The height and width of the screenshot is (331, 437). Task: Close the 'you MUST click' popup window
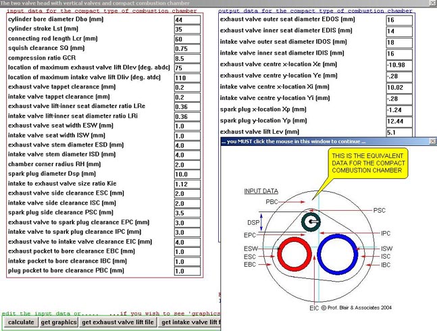432,141
